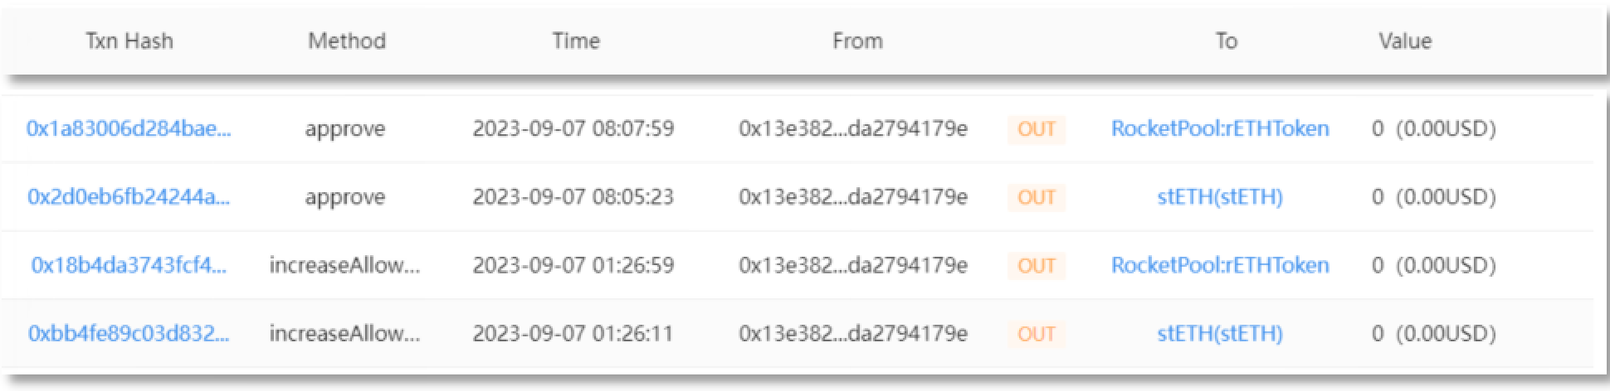Click the To column header
The width and height of the screenshot is (1610, 391).
pyautogui.click(x=1227, y=41)
